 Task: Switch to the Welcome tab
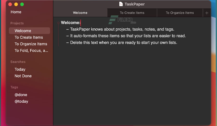pyautogui.click(x=80, y=13)
